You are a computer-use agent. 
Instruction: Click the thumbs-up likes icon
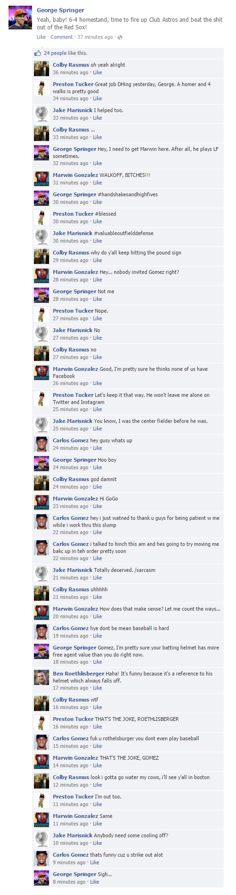pos(38,53)
